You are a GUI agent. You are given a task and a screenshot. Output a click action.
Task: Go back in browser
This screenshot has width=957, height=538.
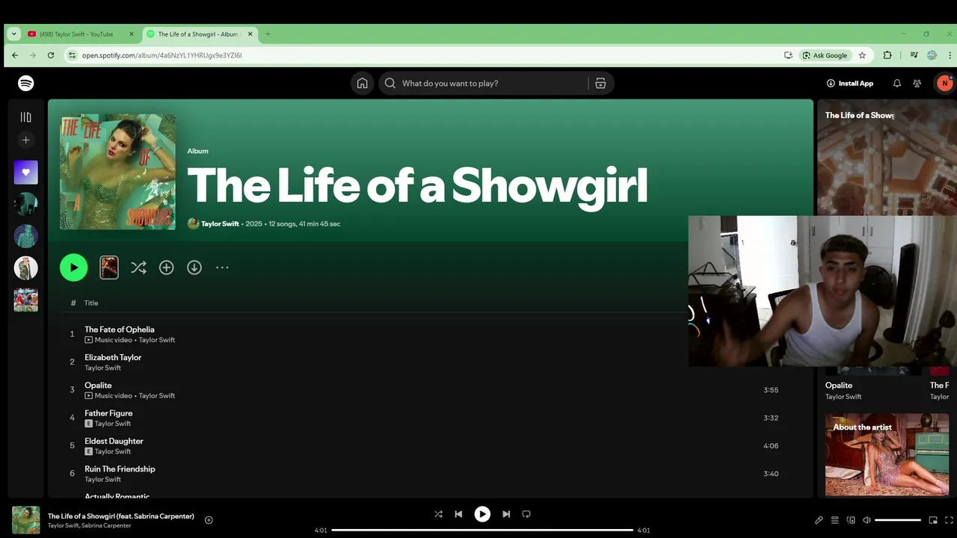pos(15,55)
